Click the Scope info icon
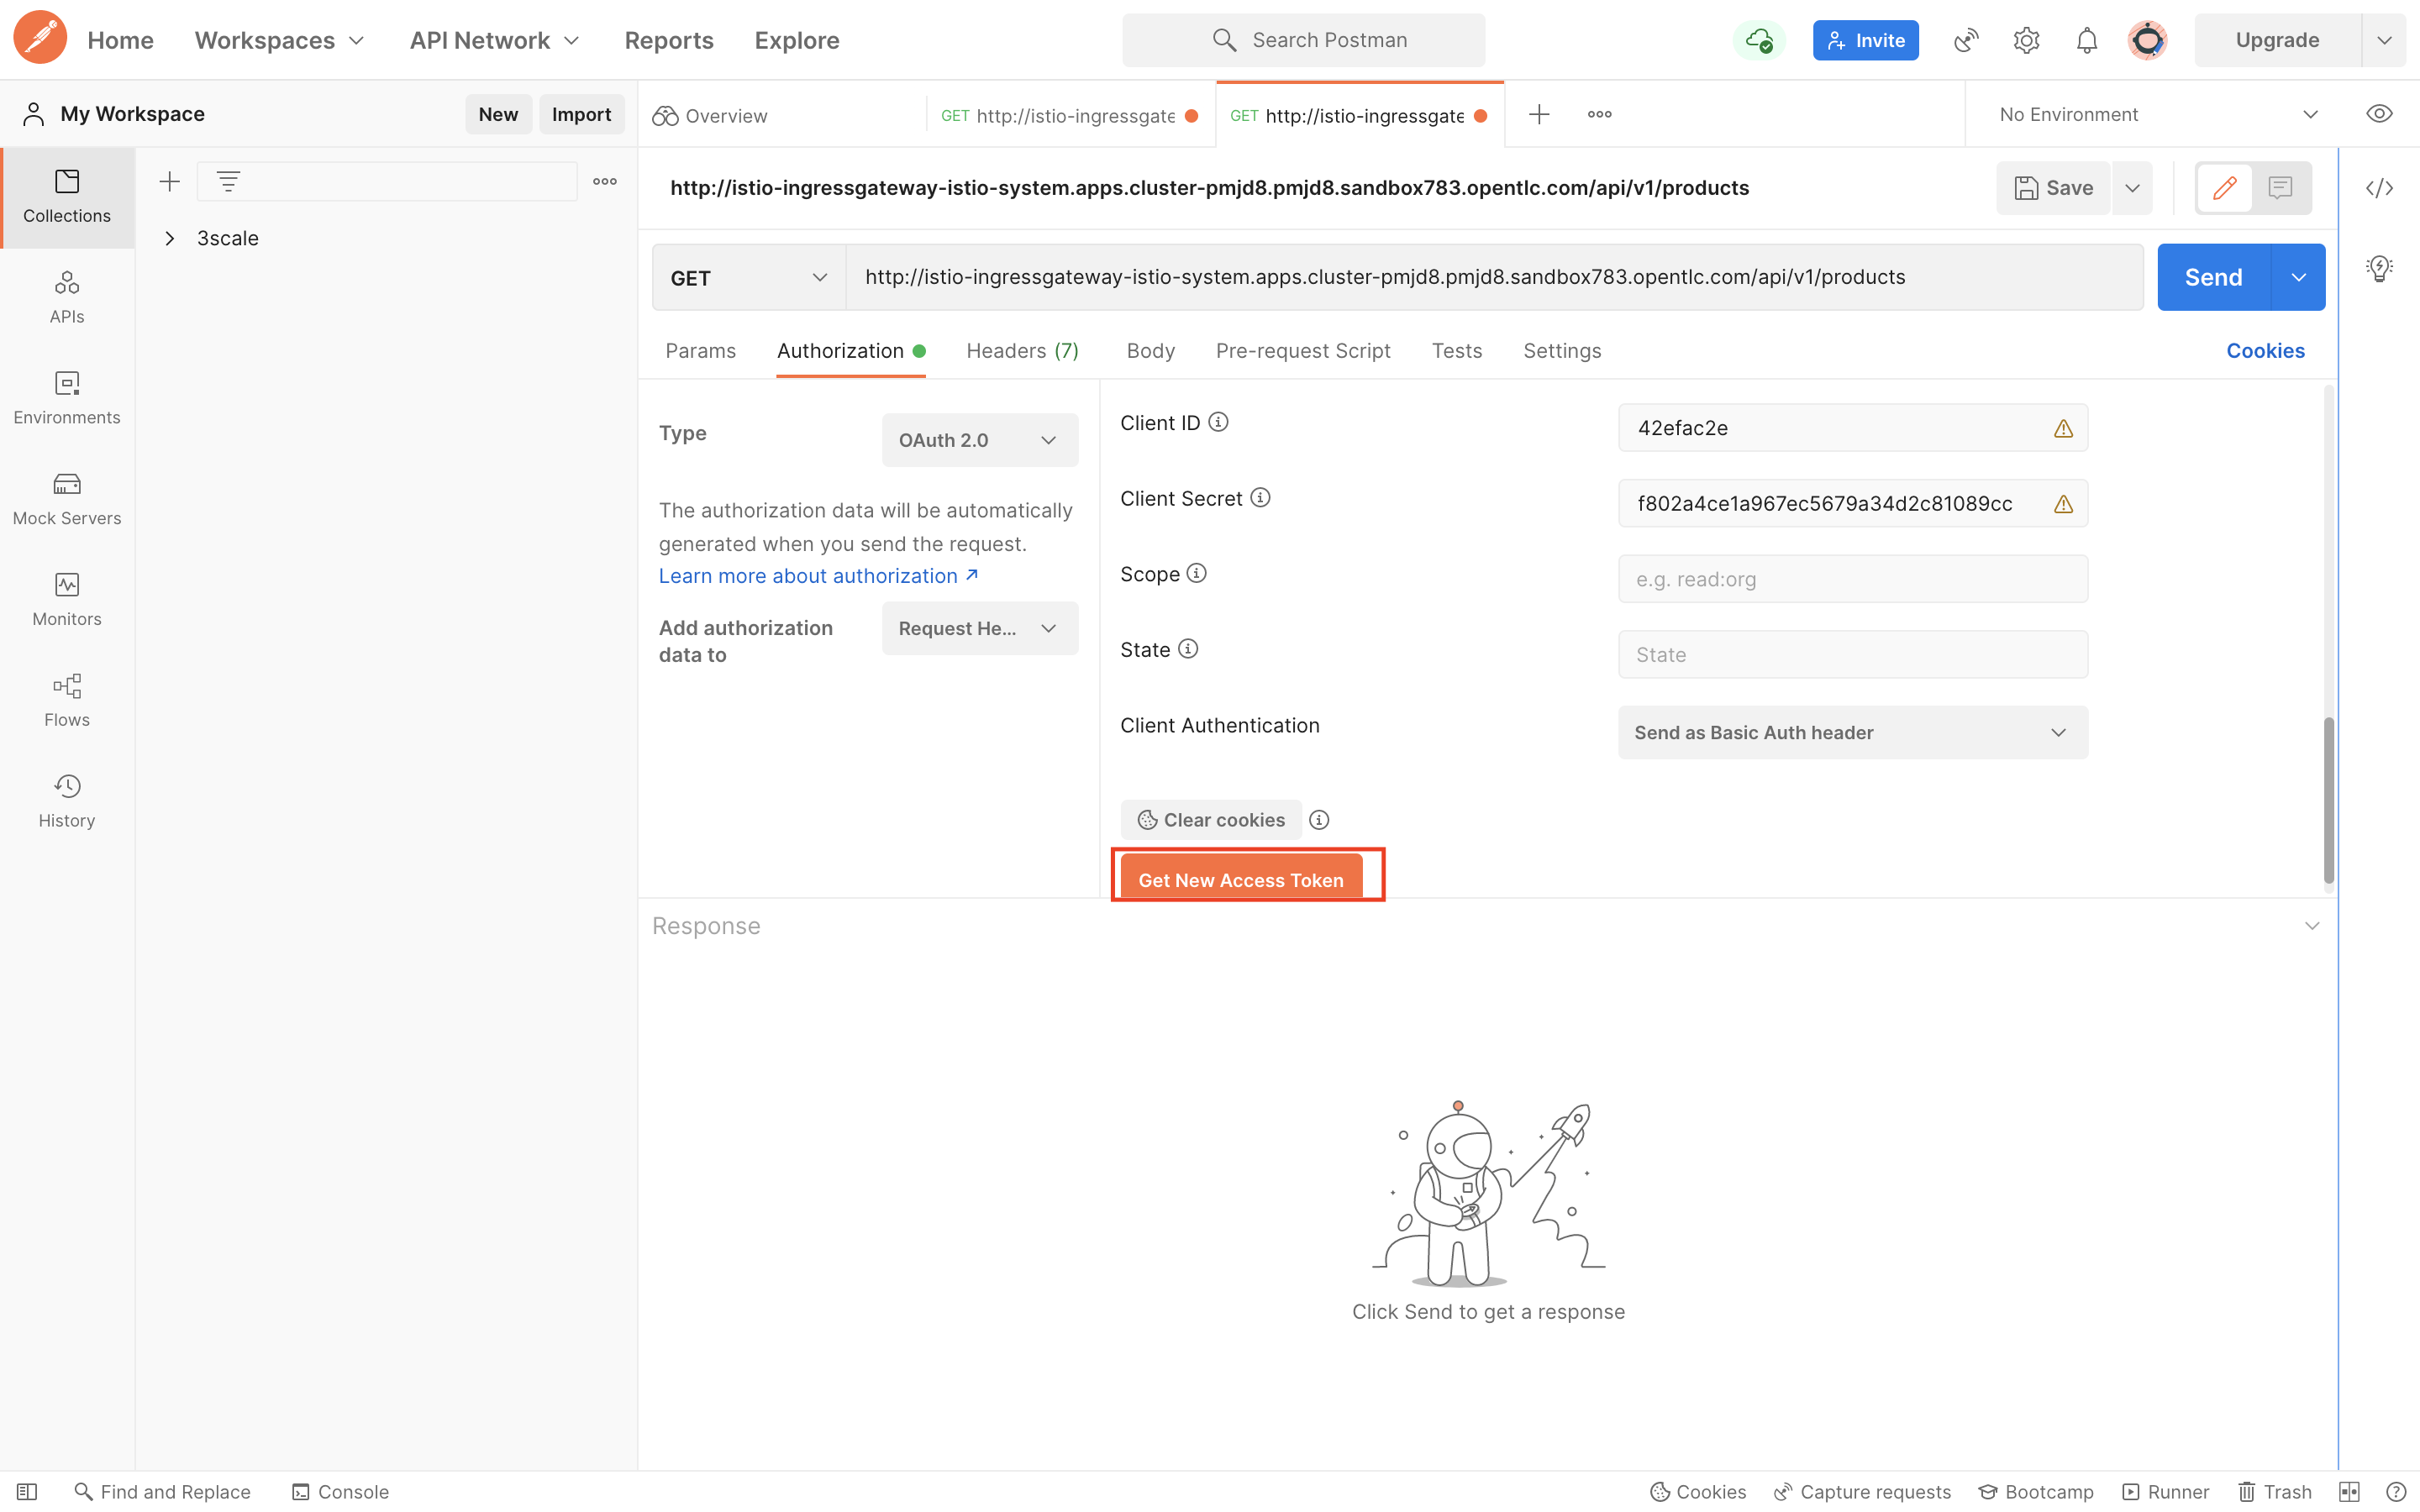This screenshot has width=2420, height=1512. point(1196,573)
